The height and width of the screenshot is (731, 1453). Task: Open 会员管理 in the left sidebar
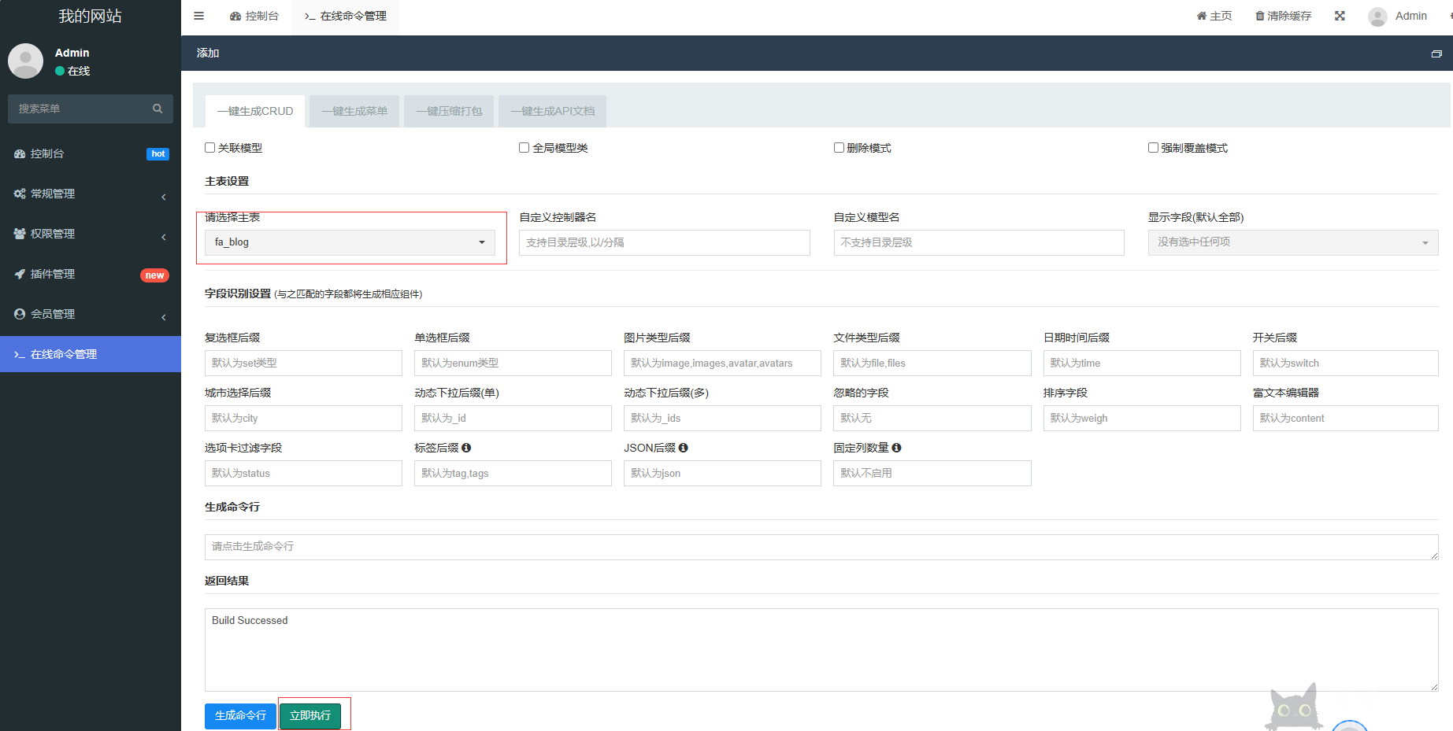(51, 313)
